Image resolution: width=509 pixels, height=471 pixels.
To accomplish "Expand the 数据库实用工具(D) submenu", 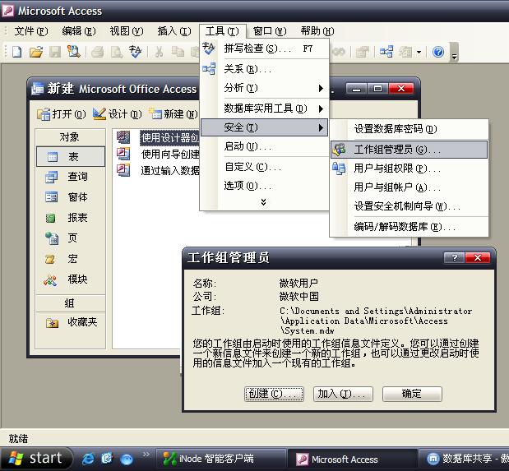I will (x=265, y=109).
